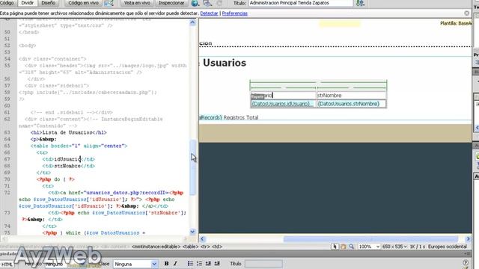
Task: Click the text indent icon
Action: [217, 264]
